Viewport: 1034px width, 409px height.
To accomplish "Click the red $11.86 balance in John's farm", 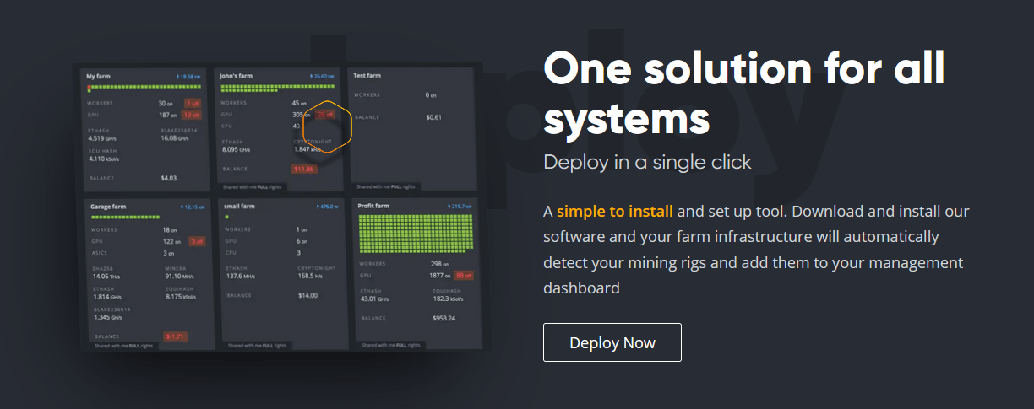I will tap(303, 169).
